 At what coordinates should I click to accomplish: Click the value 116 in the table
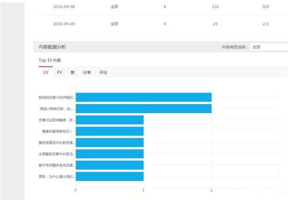tap(215, 7)
